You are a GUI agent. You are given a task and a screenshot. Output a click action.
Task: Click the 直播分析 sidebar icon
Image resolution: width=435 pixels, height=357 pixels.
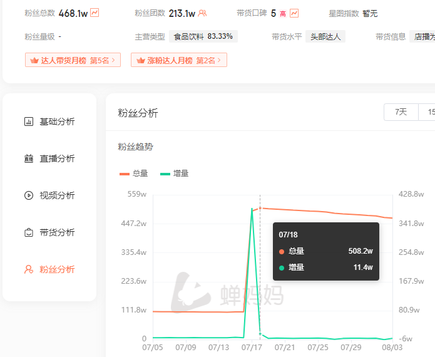click(x=29, y=158)
